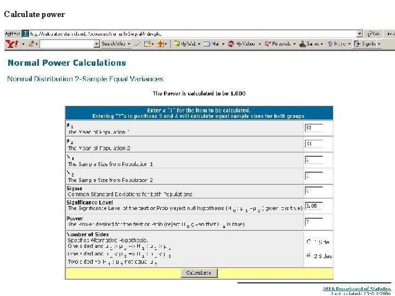The width and height of the screenshot is (395, 296).
Task: Click Sign In on Yahoo toolbar
Action: click(365, 44)
